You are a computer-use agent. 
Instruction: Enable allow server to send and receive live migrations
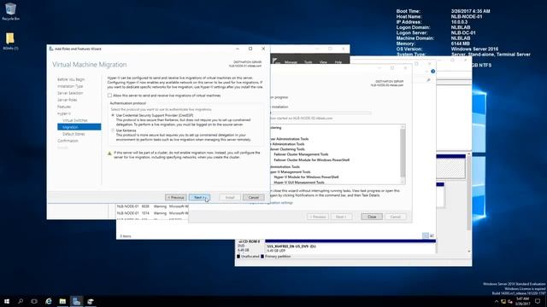click(x=109, y=96)
